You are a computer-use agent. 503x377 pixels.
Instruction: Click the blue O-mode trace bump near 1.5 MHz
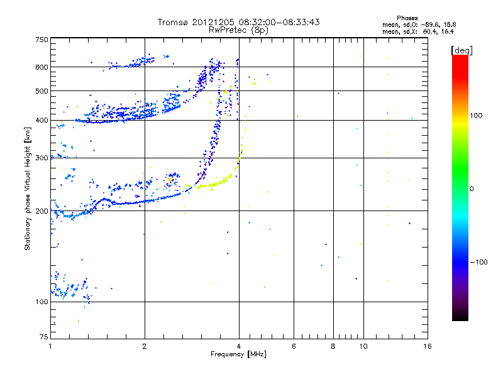click(x=104, y=200)
